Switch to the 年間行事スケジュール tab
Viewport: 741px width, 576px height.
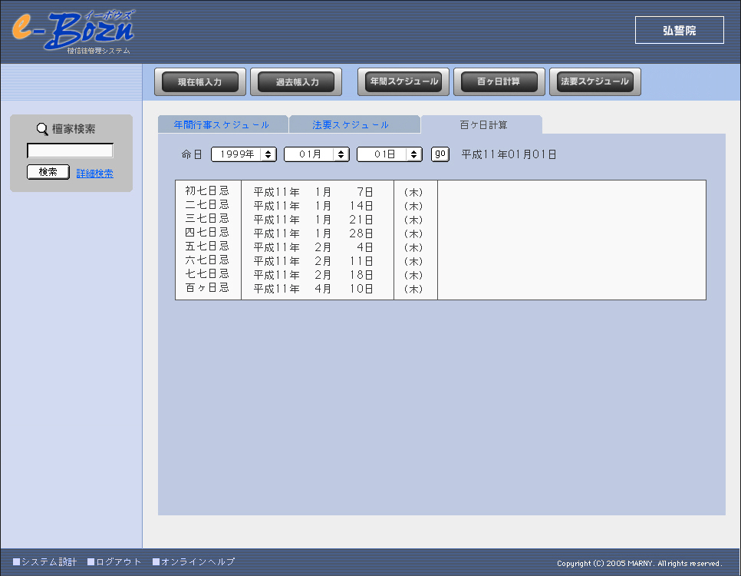click(x=222, y=124)
